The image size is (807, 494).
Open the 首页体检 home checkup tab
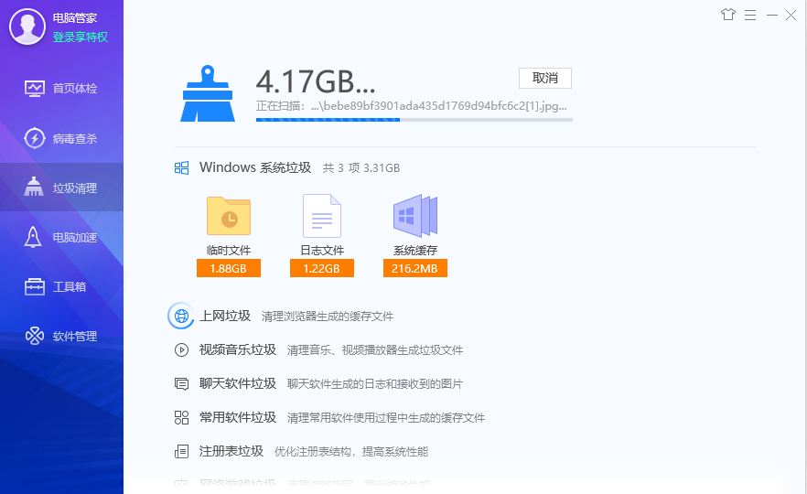click(x=62, y=89)
